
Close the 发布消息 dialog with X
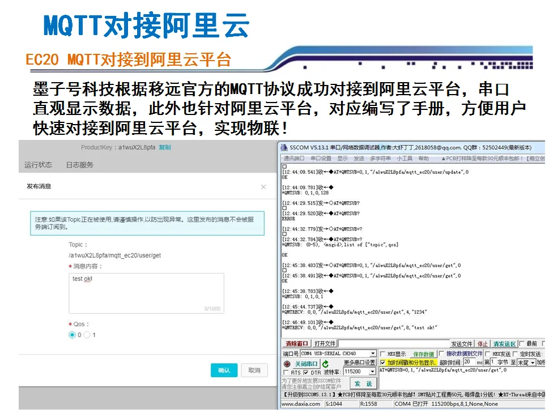[263, 187]
